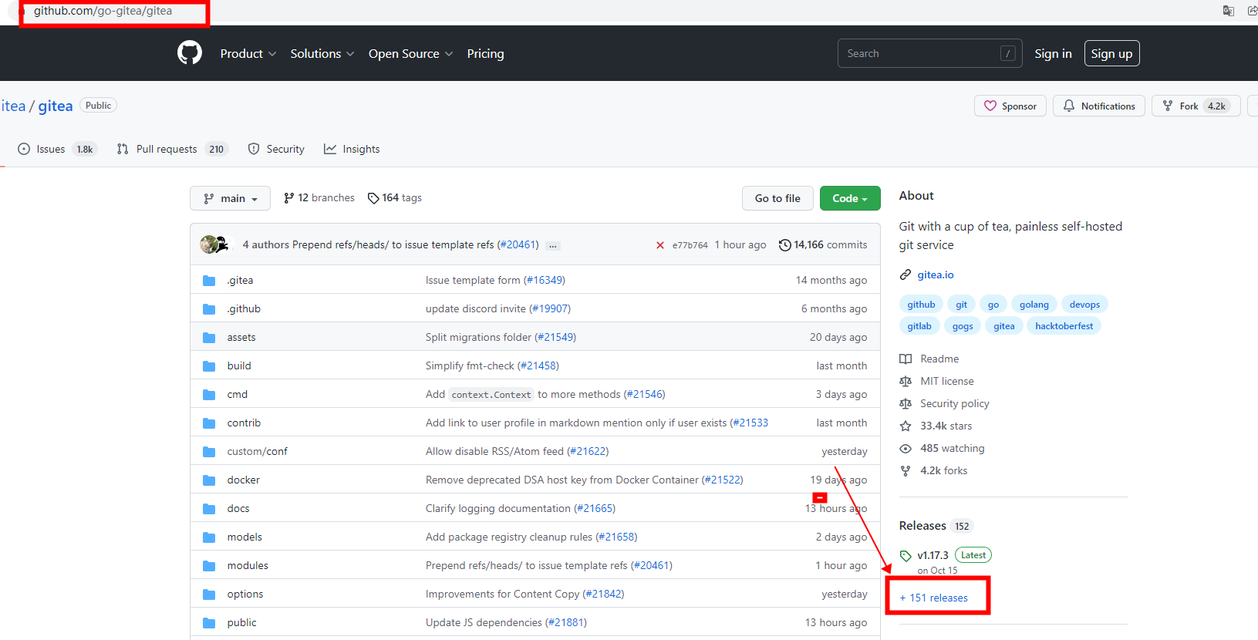Expand the commit message ellipsis button
The height and width of the screenshot is (640, 1258).
tap(552, 246)
